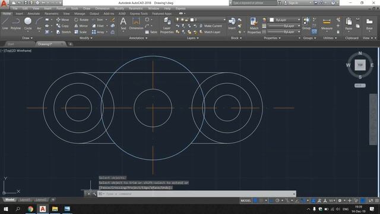380x214 pixels.
Task: Open Layer Properties manager
Action: (x=167, y=25)
